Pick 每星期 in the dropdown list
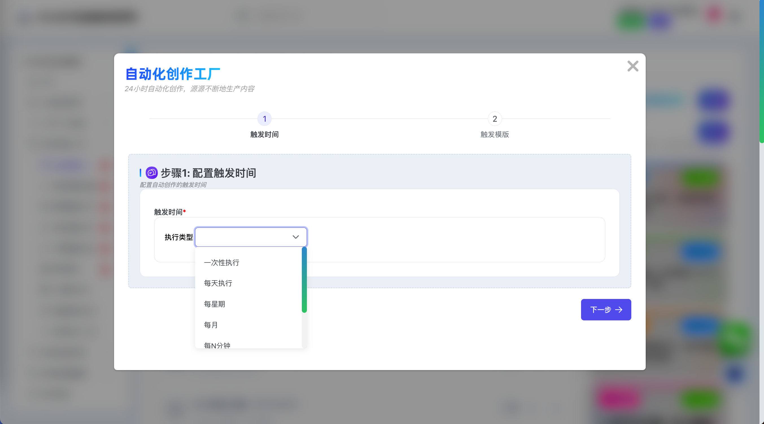 point(214,304)
